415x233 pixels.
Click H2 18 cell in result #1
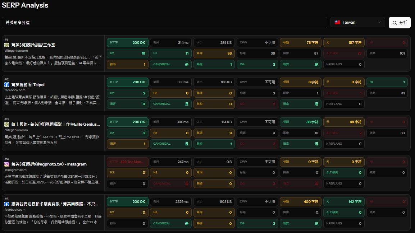(x=128, y=53)
